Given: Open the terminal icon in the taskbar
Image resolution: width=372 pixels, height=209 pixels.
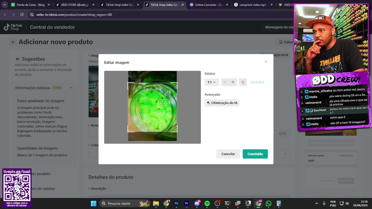Looking at the screenshot, I should [228, 203].
